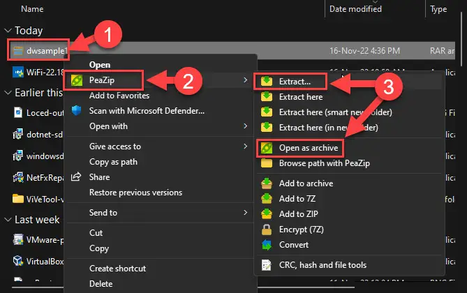
Task: Click the Extract here (in new folder) icon
Action: (x=267, y=128)
